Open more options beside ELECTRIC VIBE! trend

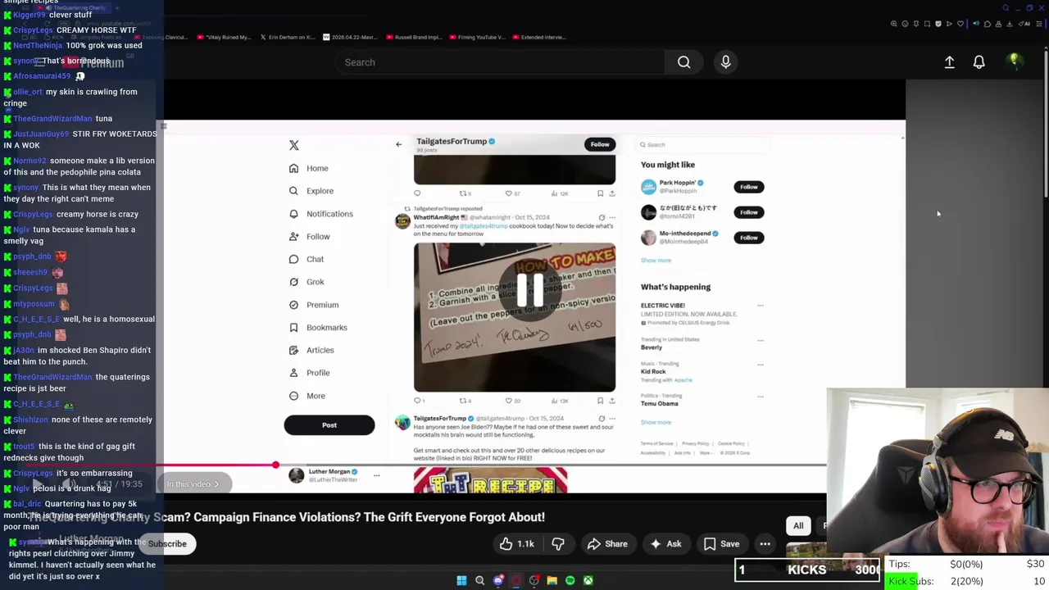(760, 306)
